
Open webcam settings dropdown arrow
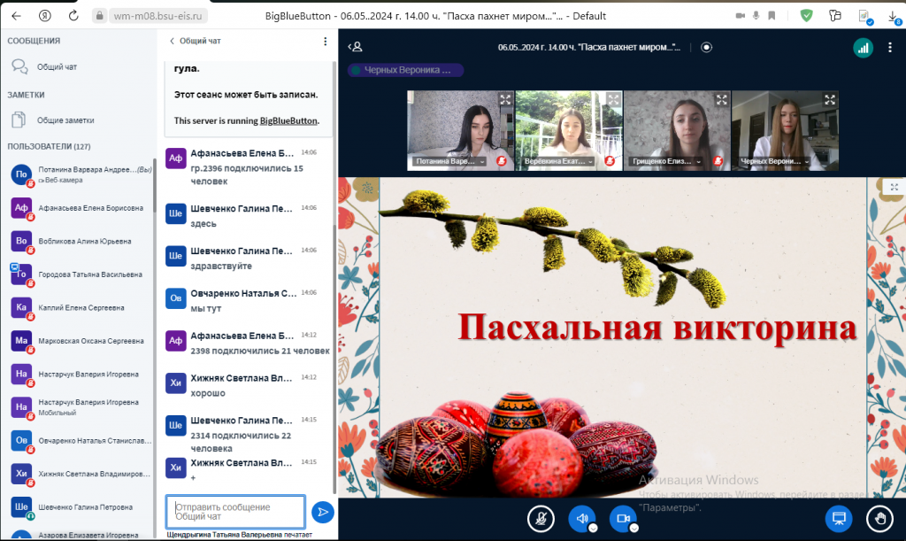[x=633, y=529]
